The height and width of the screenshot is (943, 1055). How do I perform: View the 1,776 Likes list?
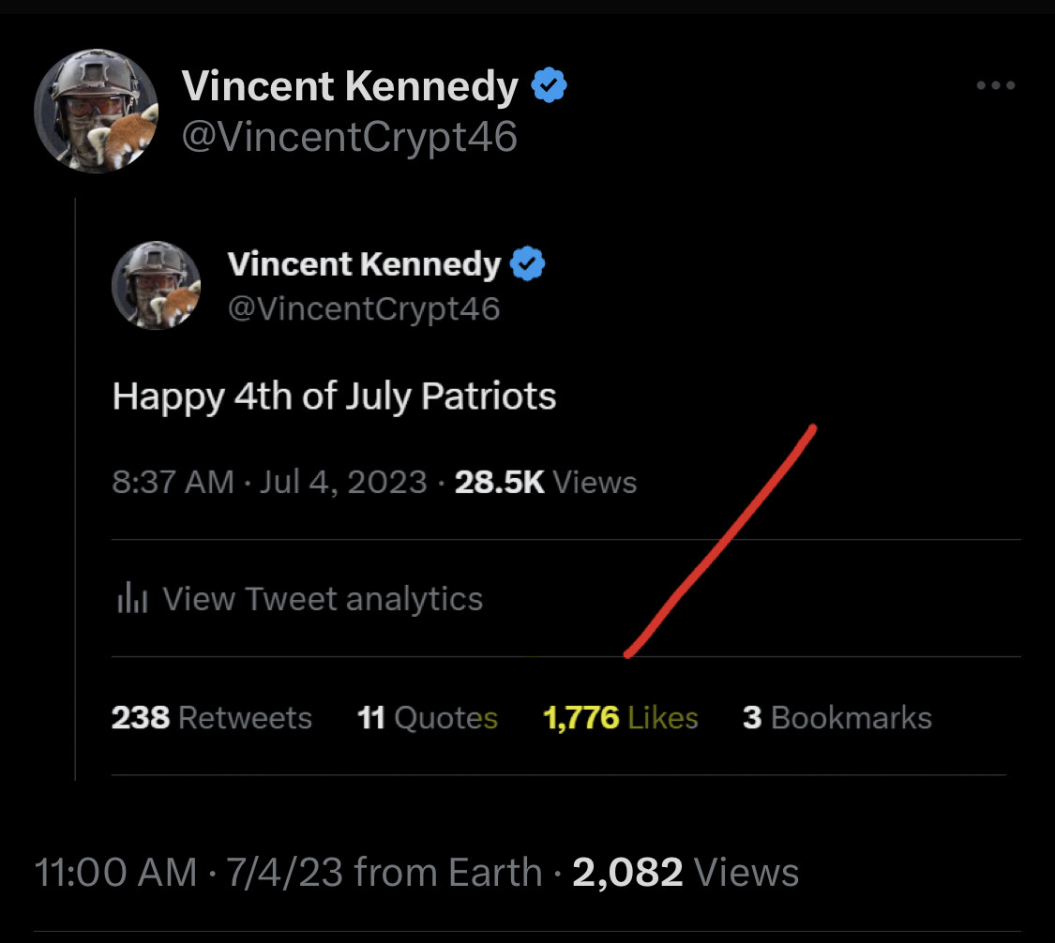621,718
